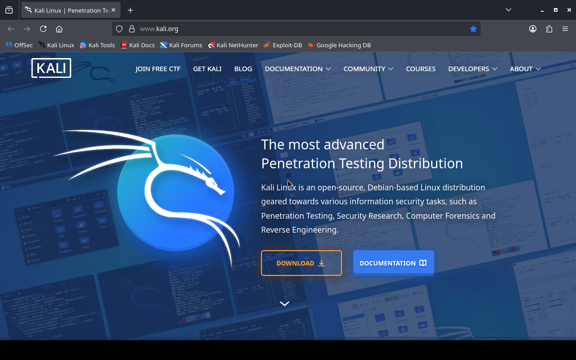This screenshot has height=360, width=576.
Task: Close the Kali Linux tab
Action: pos(113,10)
